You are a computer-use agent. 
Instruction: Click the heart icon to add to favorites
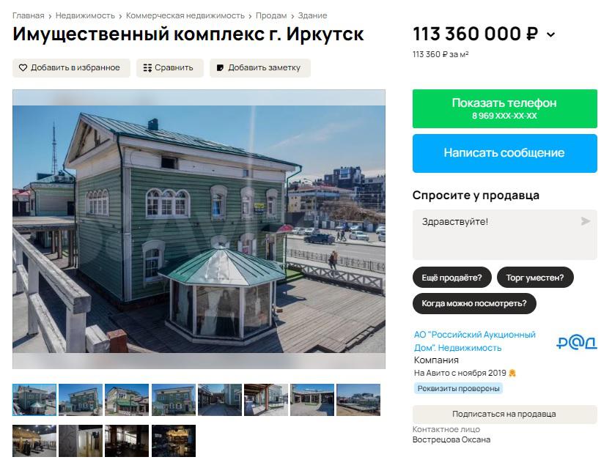coord(23,68)
